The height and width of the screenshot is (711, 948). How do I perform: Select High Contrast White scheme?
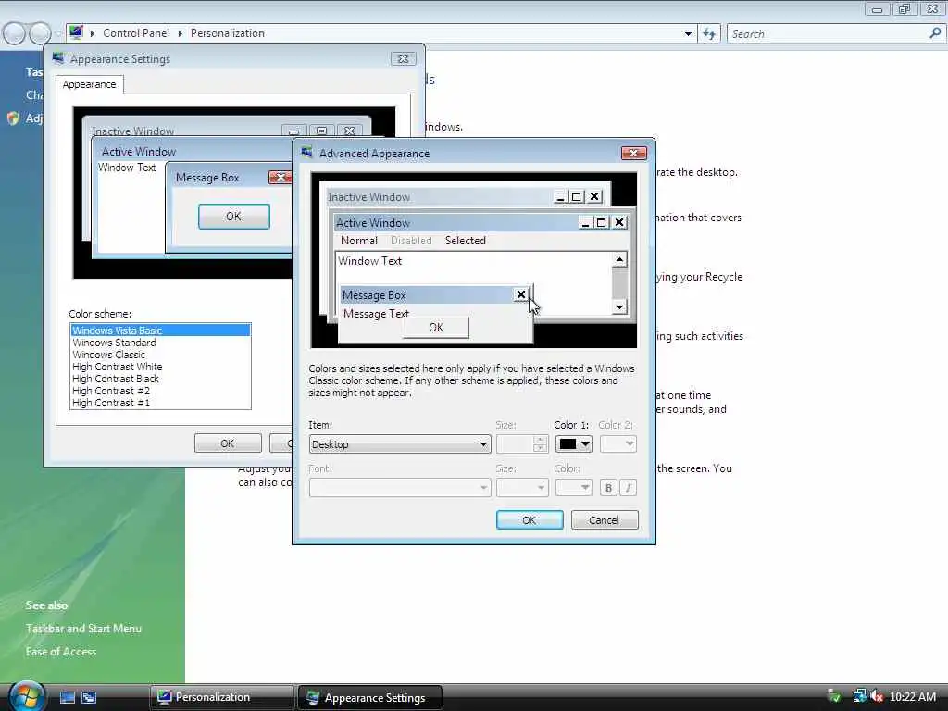pyautogui.click(x=160, y=367)
